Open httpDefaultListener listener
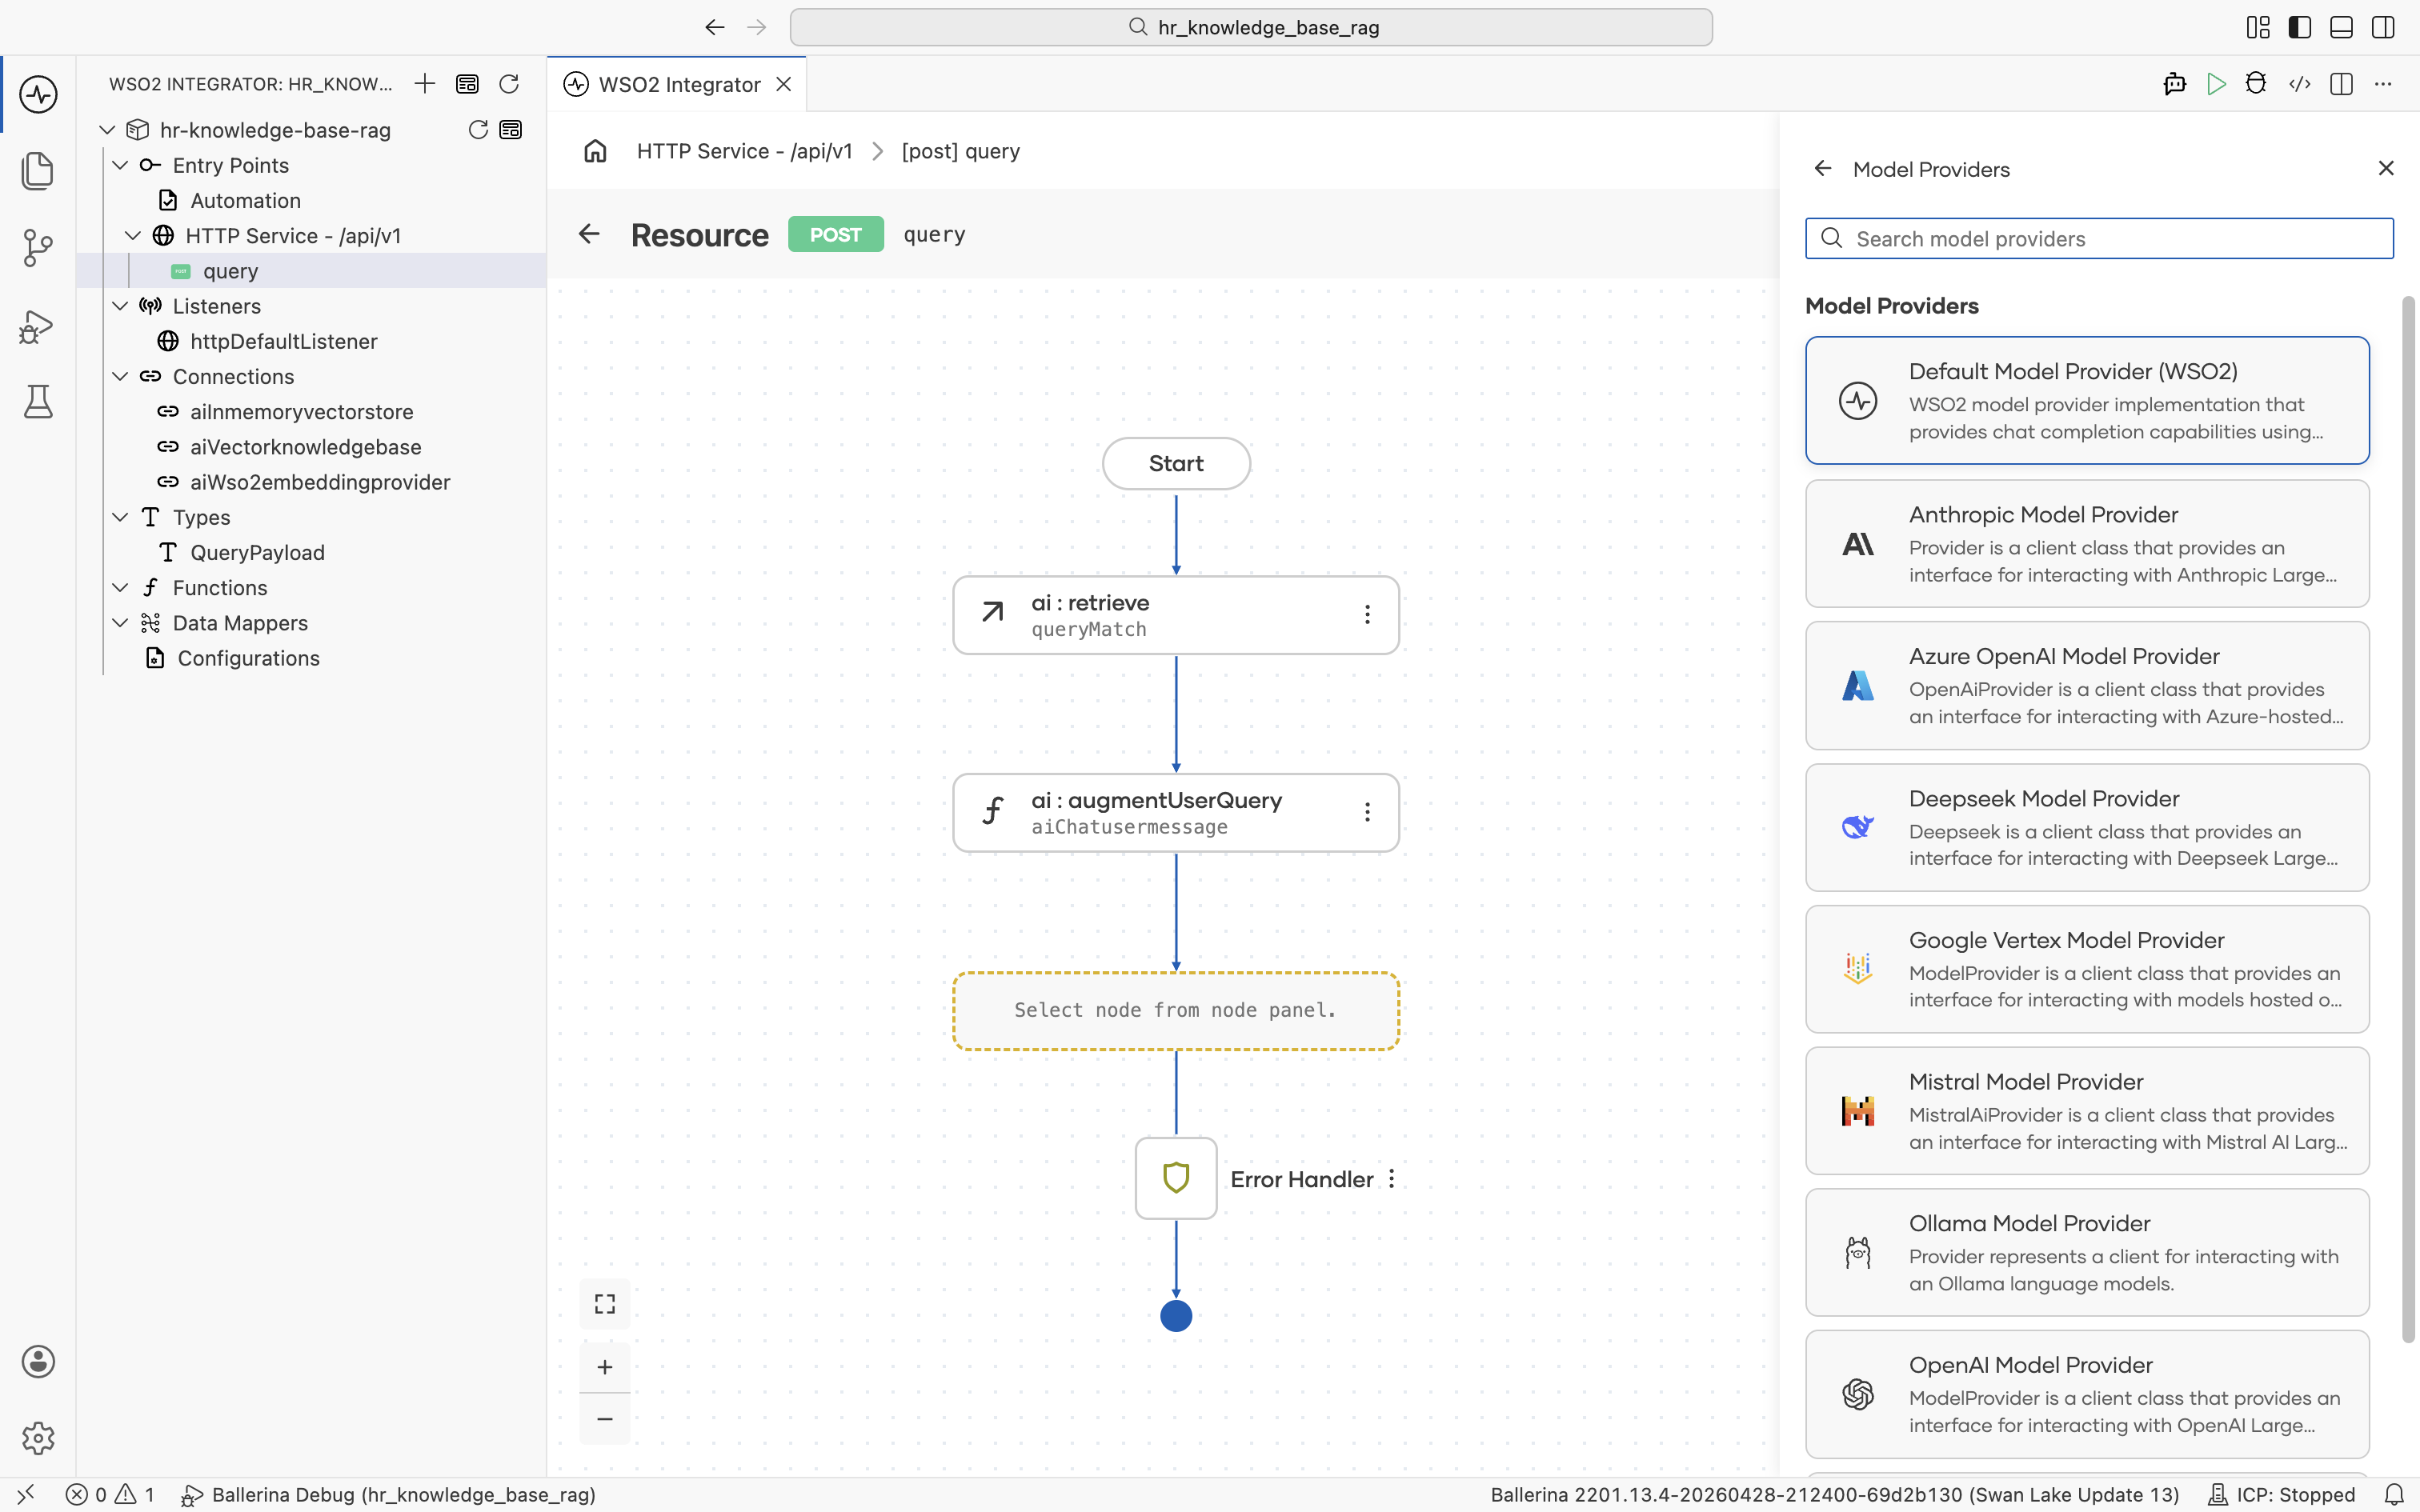The width and height of the screenshot is (2420, 1512). click(311, 341)
